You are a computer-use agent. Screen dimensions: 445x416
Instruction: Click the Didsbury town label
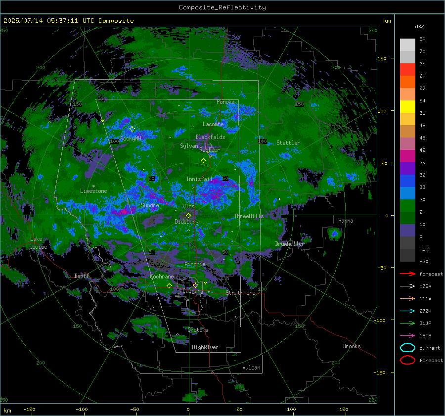[x=186, y=222]
